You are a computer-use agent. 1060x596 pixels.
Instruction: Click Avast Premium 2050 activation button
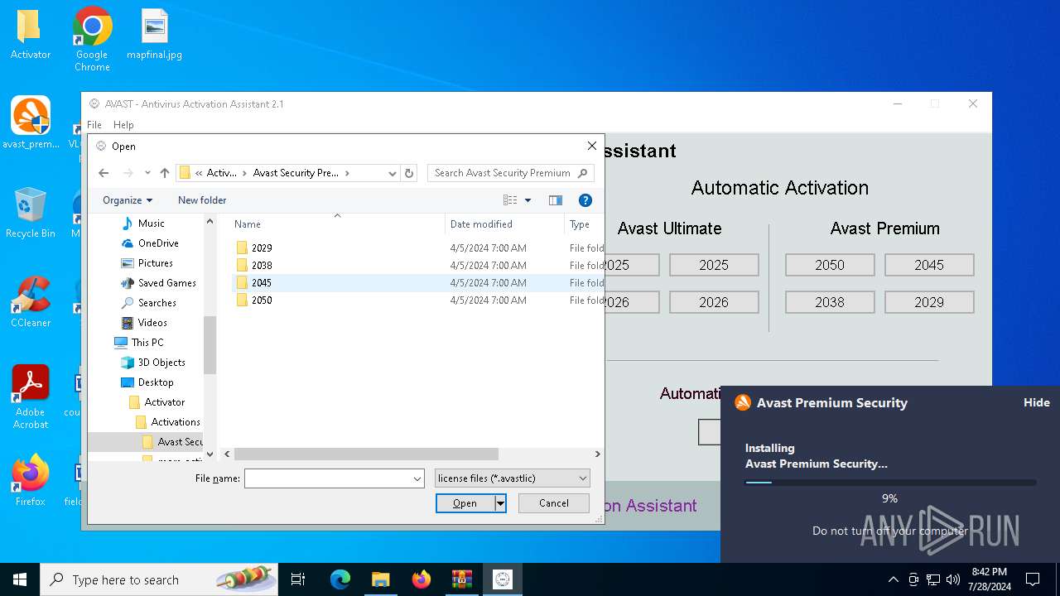830,265
